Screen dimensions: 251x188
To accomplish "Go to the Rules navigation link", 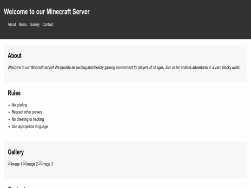I will click(23, 25).
